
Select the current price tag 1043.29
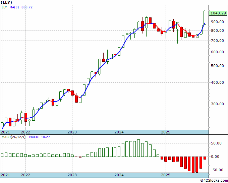[x=218, y=13]
